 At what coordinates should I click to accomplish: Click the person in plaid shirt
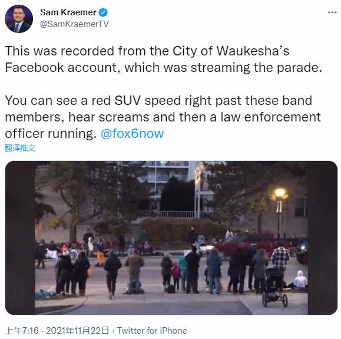[x=280, y=259]
